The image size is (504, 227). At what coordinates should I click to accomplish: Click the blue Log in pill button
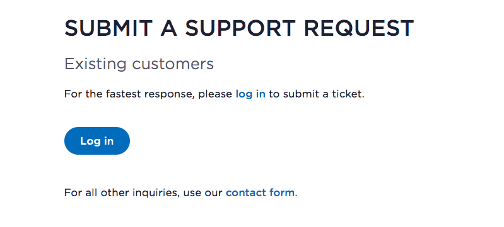click(97, 141)
